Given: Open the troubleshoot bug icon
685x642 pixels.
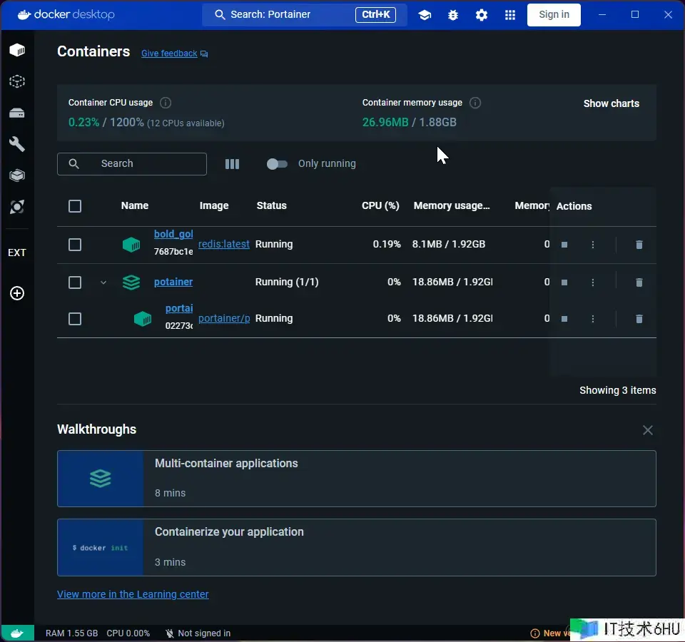Looking at the screenshot, I should coord(453,15).
